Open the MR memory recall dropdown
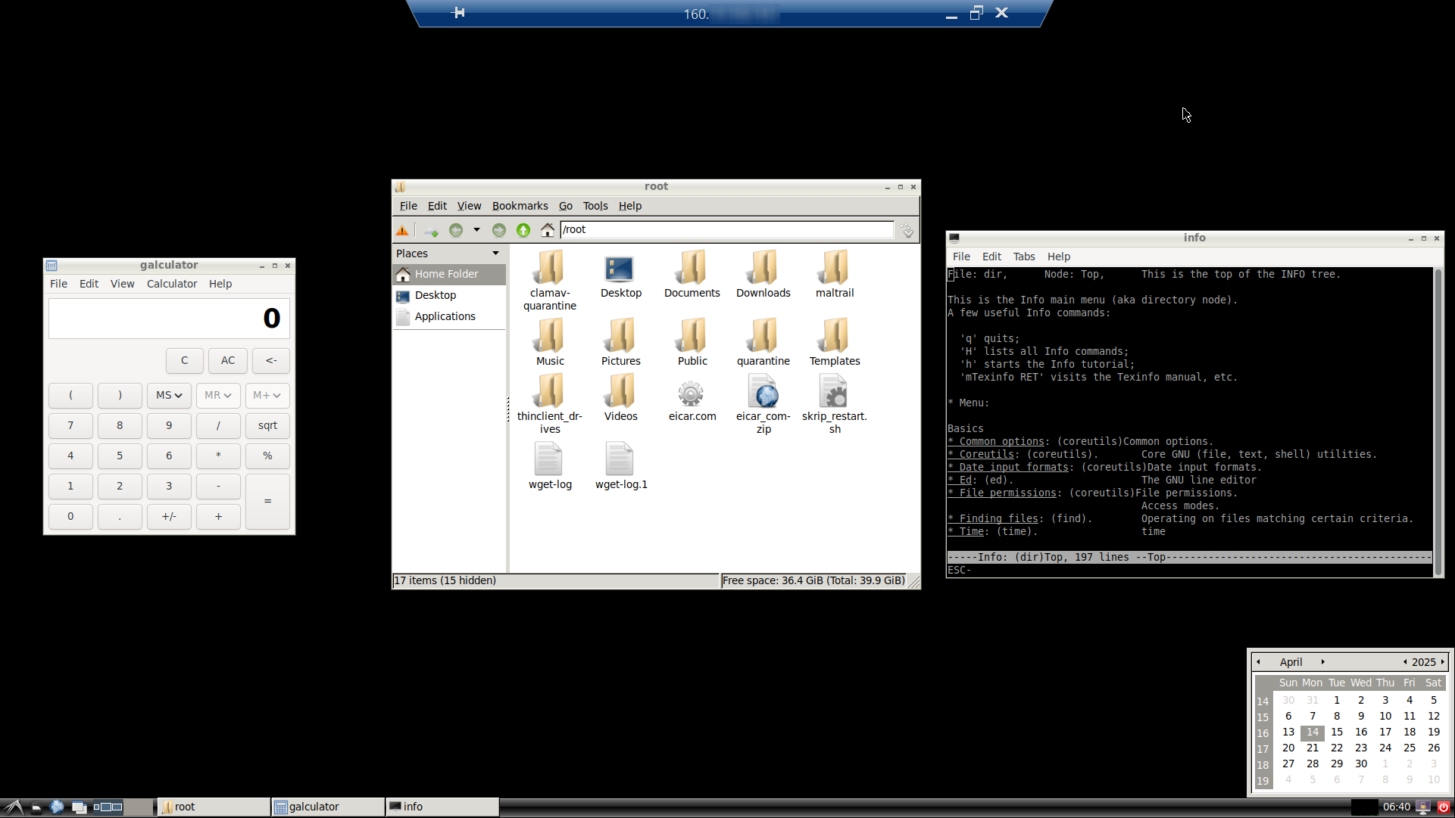The width and height of the screenshot is (1455, 818). (218, 395)
